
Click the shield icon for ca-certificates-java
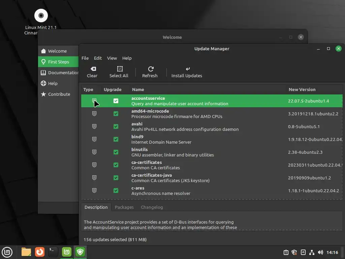pyautogui.click(x=94, y=178)
